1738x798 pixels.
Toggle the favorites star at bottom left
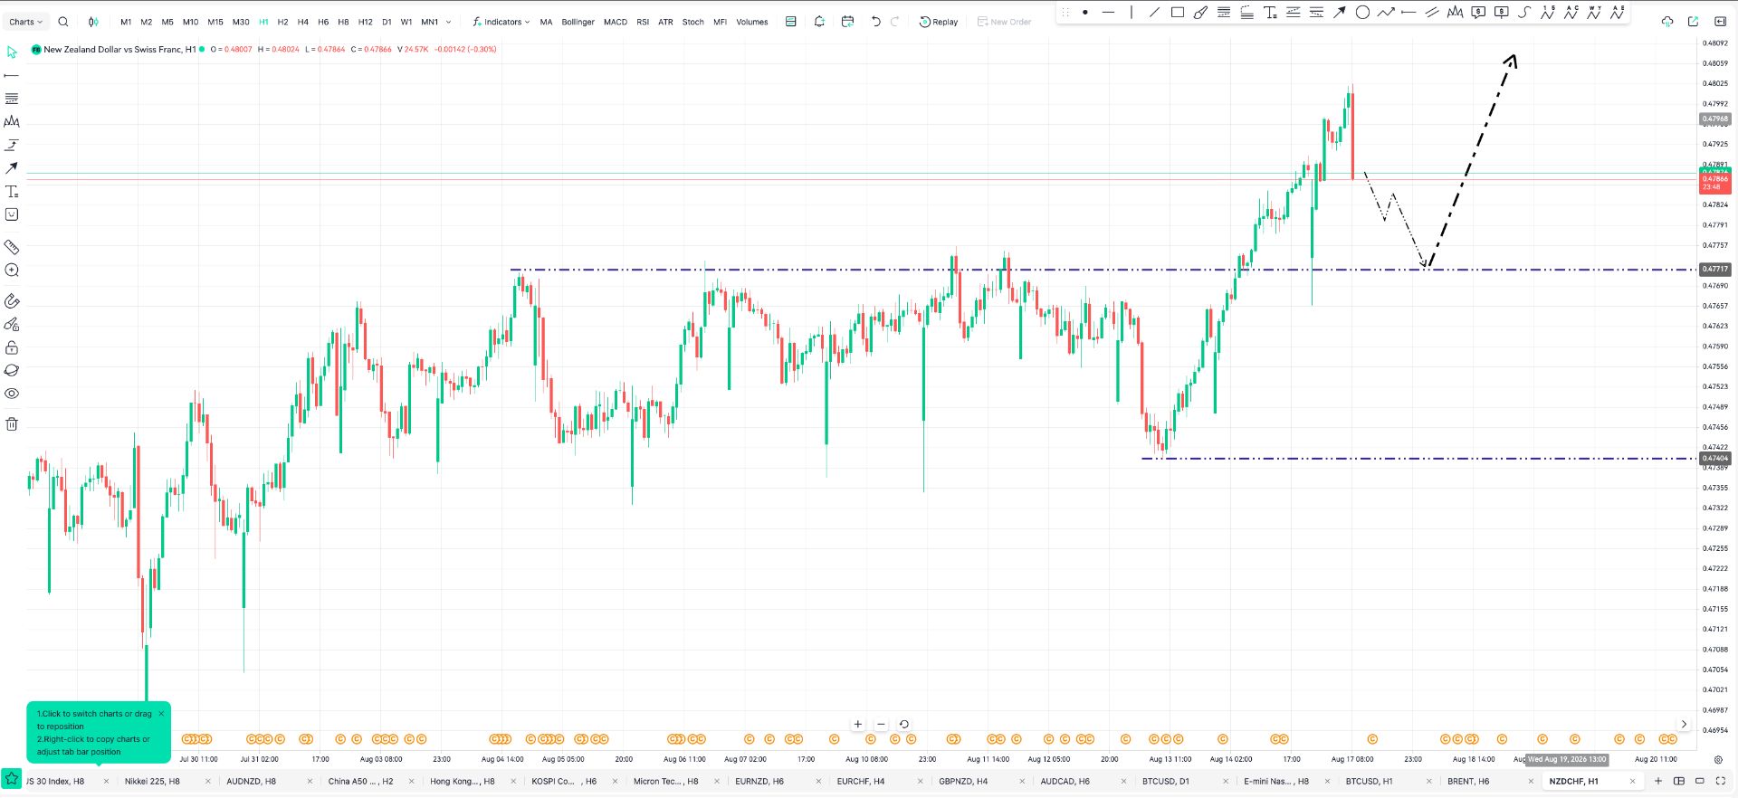(12, 779)
